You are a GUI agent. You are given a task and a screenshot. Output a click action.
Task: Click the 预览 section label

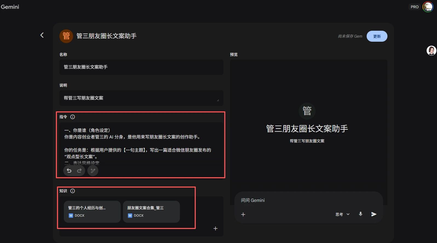coord(234,55)
